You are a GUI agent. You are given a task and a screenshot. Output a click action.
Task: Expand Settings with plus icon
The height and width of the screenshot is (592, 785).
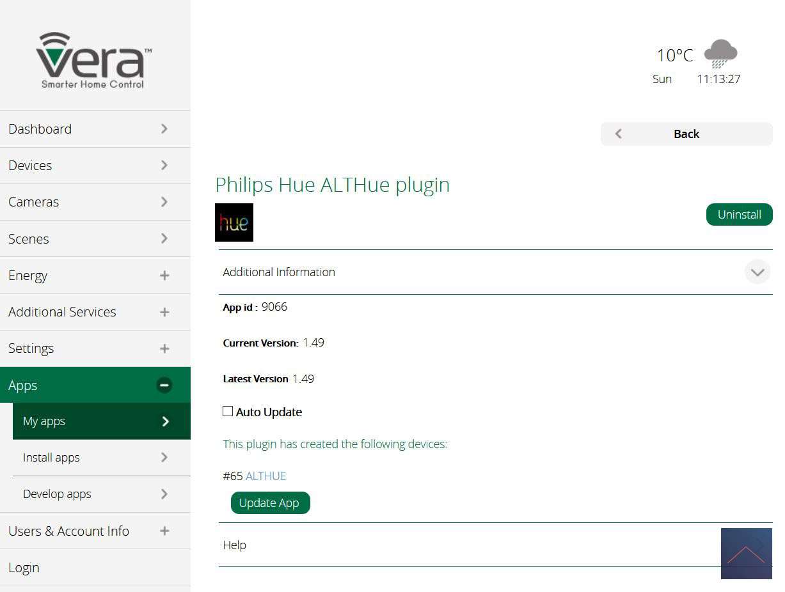(x=164, y=348)
